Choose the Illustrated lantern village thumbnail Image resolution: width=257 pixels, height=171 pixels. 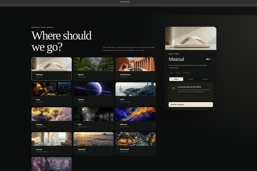pos(136,139)
